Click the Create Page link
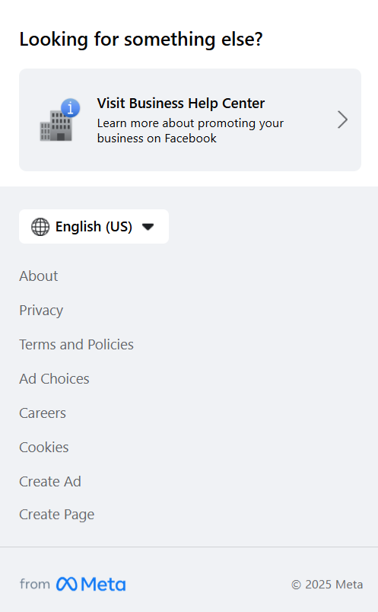Image resolution: width=378 pixels, height=612 pixels. click(x=56, y=515)
